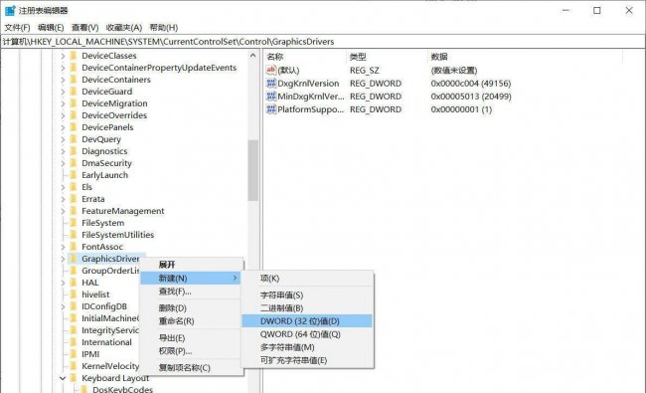Select 可扩充字符串值(E) in the submenu
The height and width of the screenshot is (393, 646).
pos(307,361)
